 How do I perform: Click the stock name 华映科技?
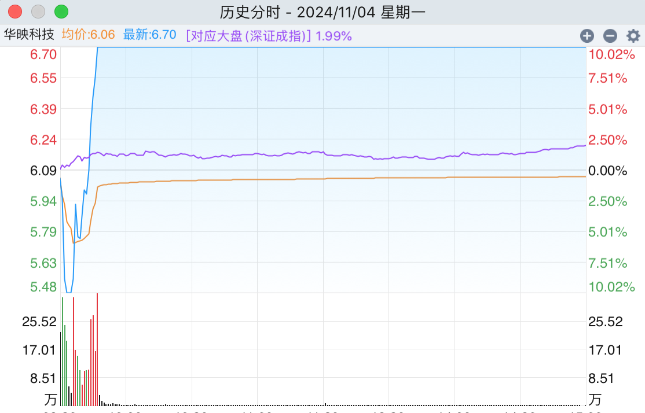coord(29,35)
